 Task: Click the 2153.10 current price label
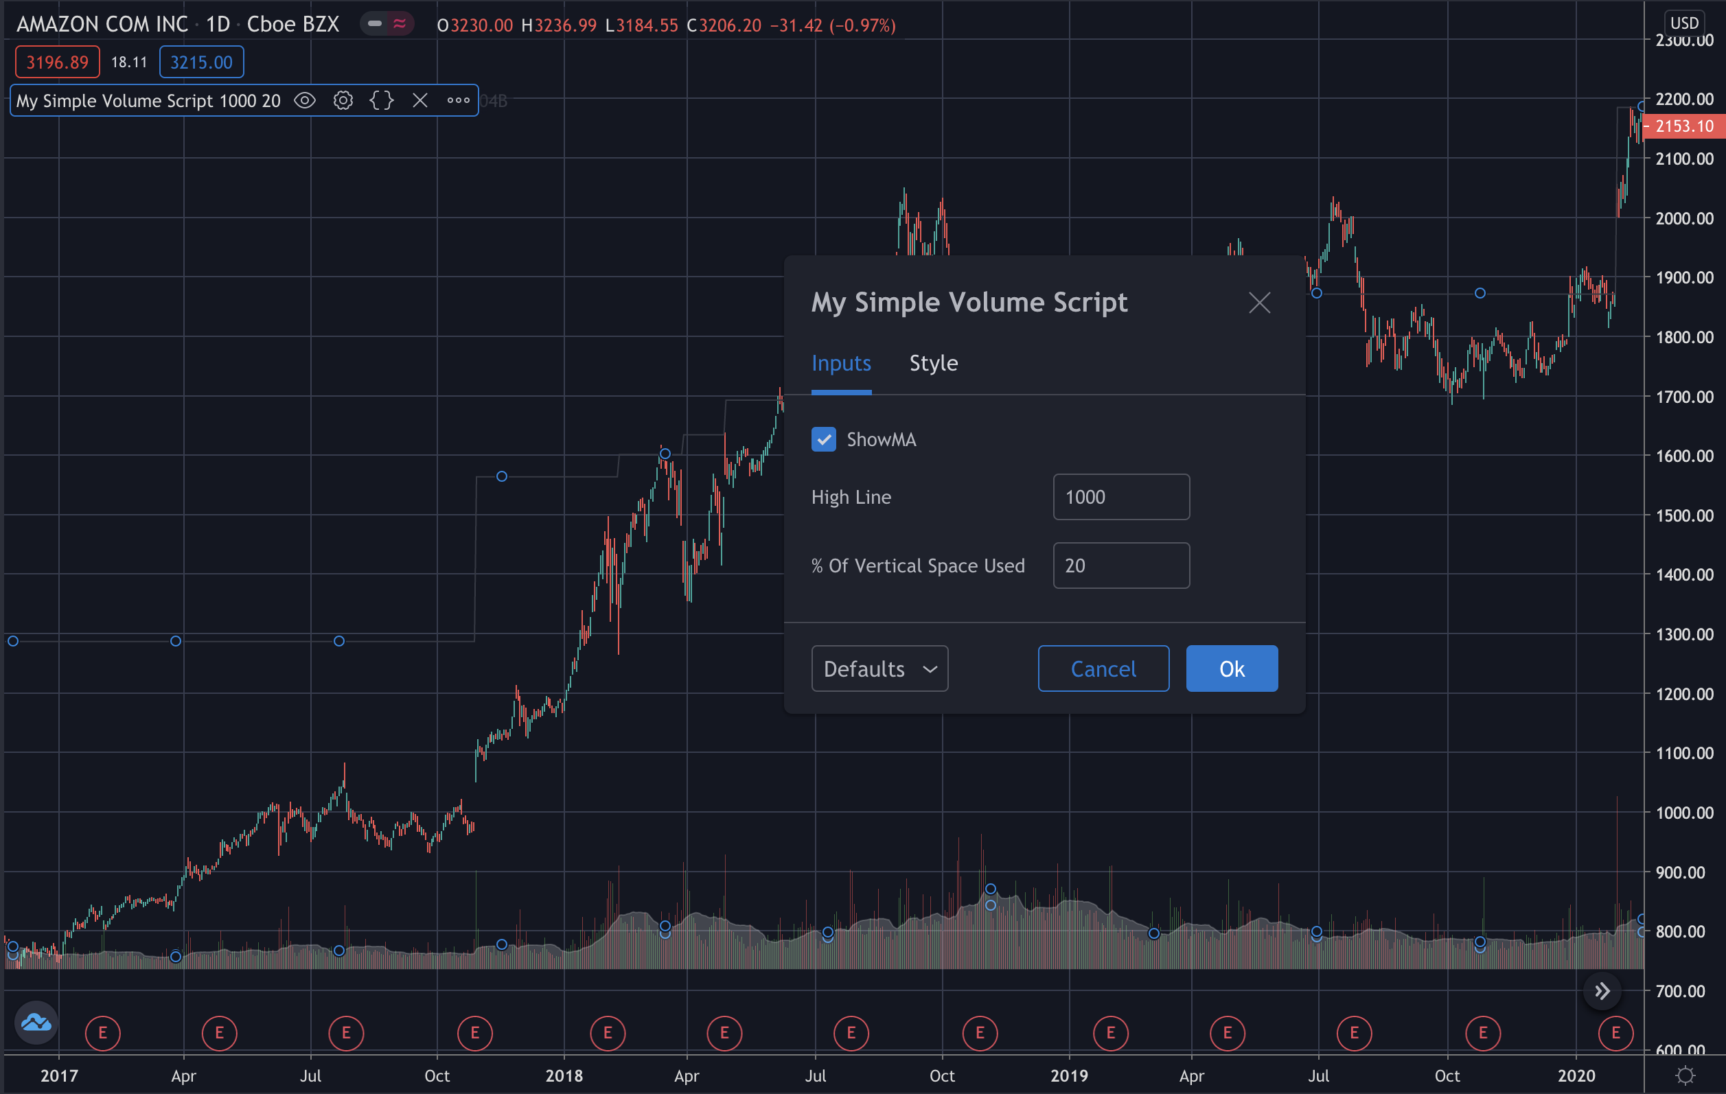pyautogui.click(x=1683, y=126)
